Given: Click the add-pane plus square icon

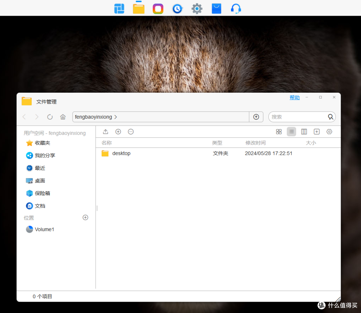Looking at the screenshot, I should (x=317, y=131).
